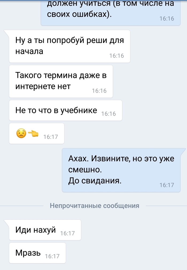Select the unread "Иди нахуй" message bubble
This screenshot has width=187, height=270.
point(45,230)
